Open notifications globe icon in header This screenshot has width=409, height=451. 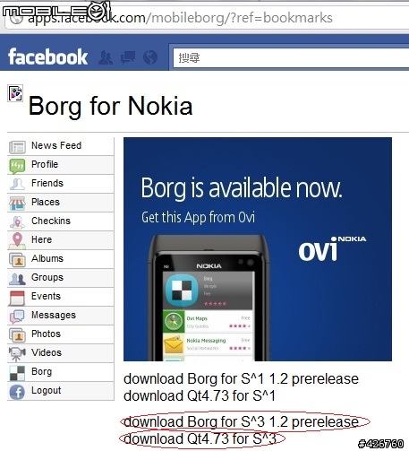(x=150, y=57)
